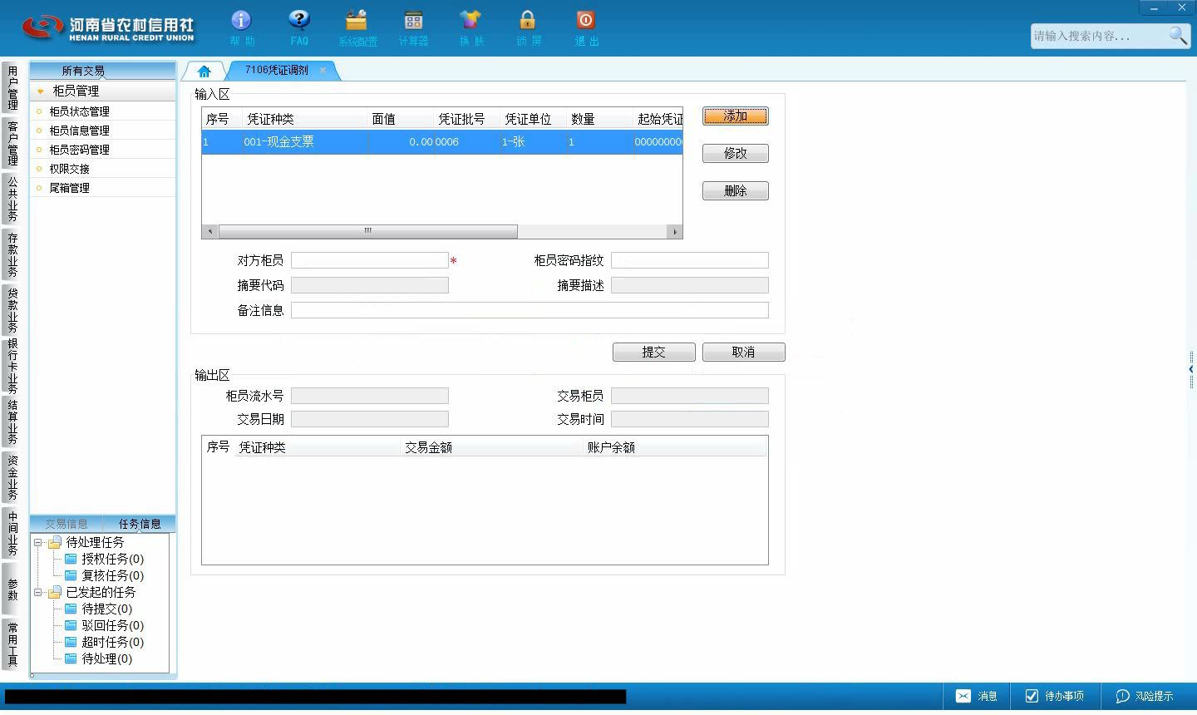
Task: Open the FAQ icon
Action: (299, 27)
